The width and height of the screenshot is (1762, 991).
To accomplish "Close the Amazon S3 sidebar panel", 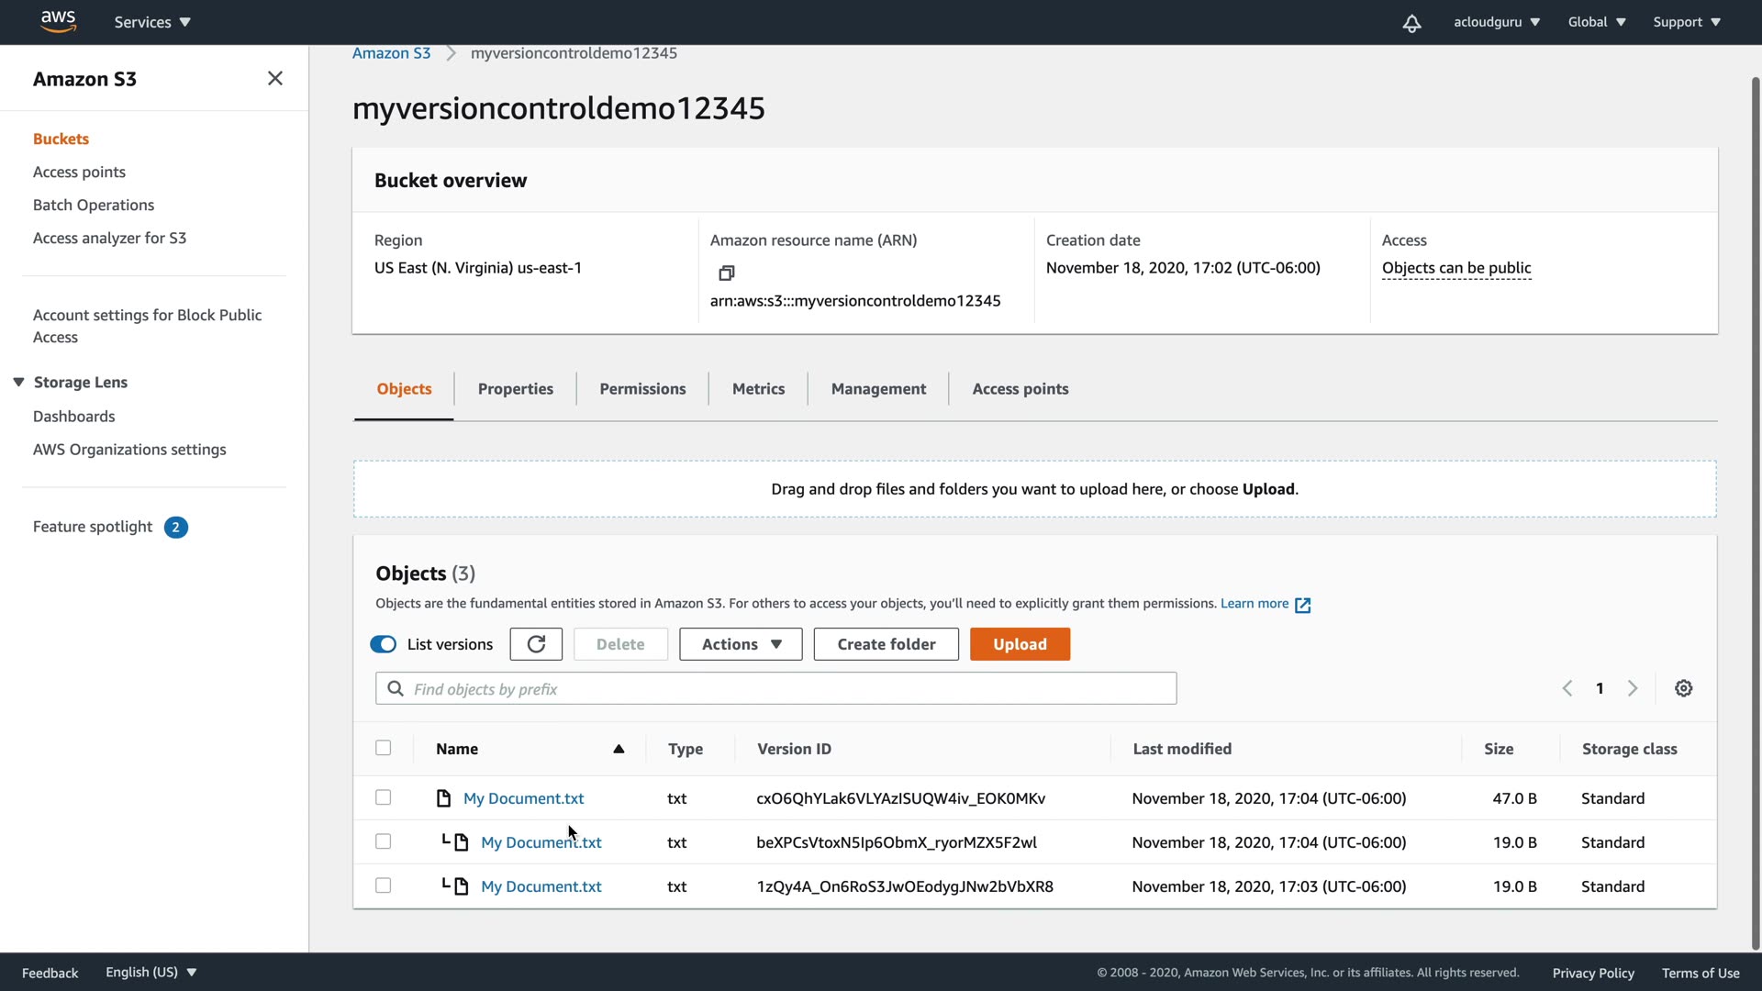I will [274, 79].
